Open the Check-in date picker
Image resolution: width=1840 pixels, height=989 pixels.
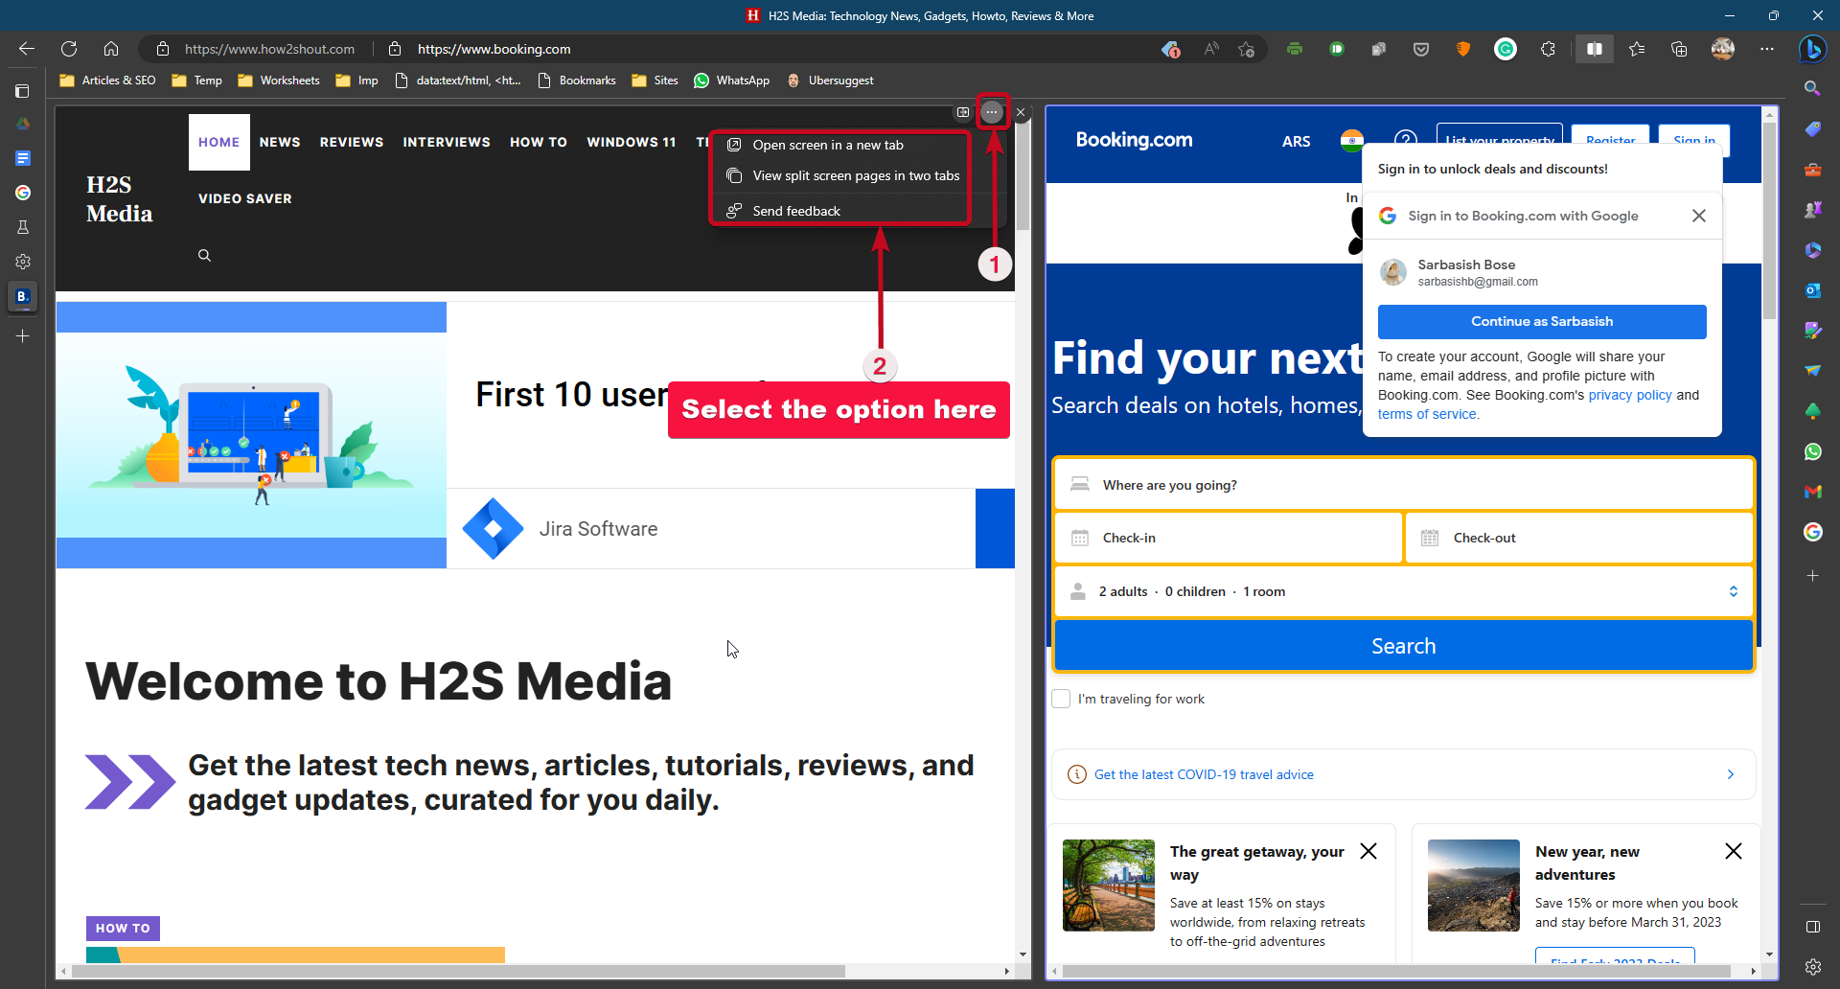[1228, 538]
